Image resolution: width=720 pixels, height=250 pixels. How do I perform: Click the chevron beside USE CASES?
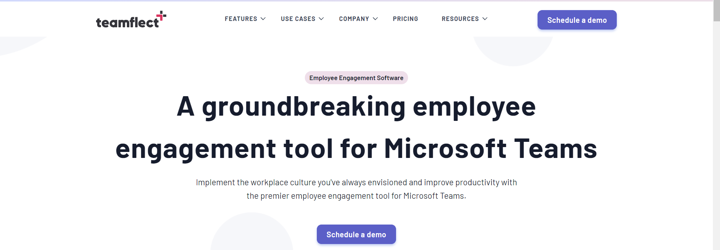321,19
